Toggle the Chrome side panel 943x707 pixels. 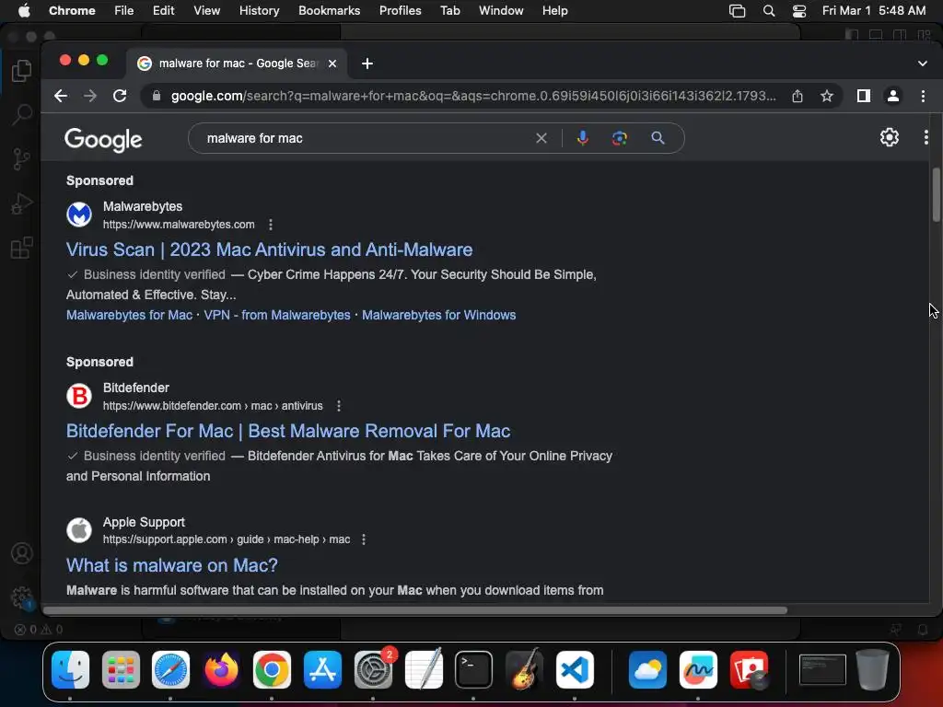pos(863,96)
